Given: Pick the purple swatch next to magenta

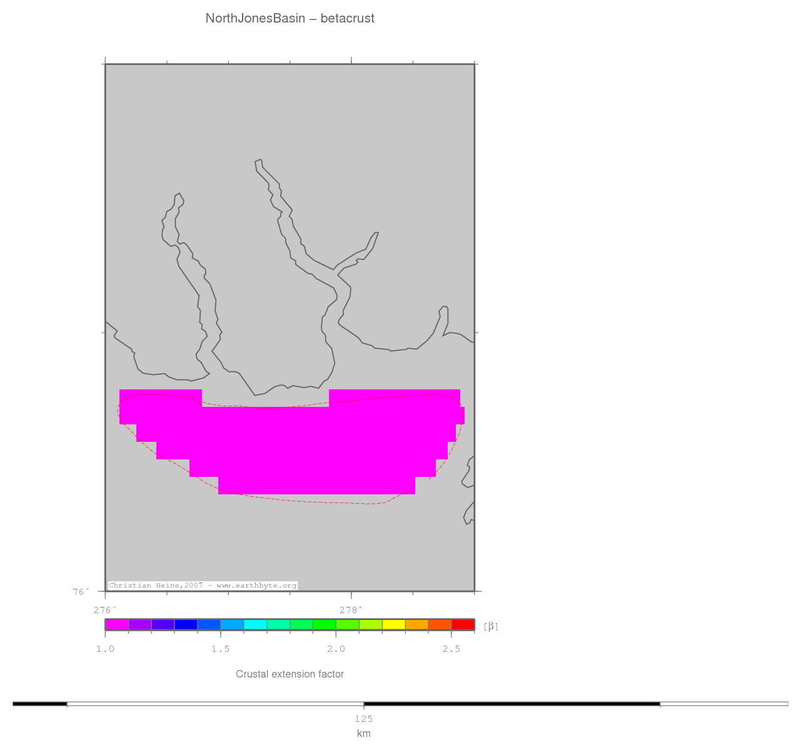Looking at the screenshot, I should point(140,624).
